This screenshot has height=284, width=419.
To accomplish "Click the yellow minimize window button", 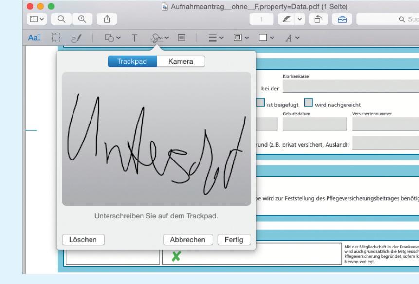I will 40,6.
